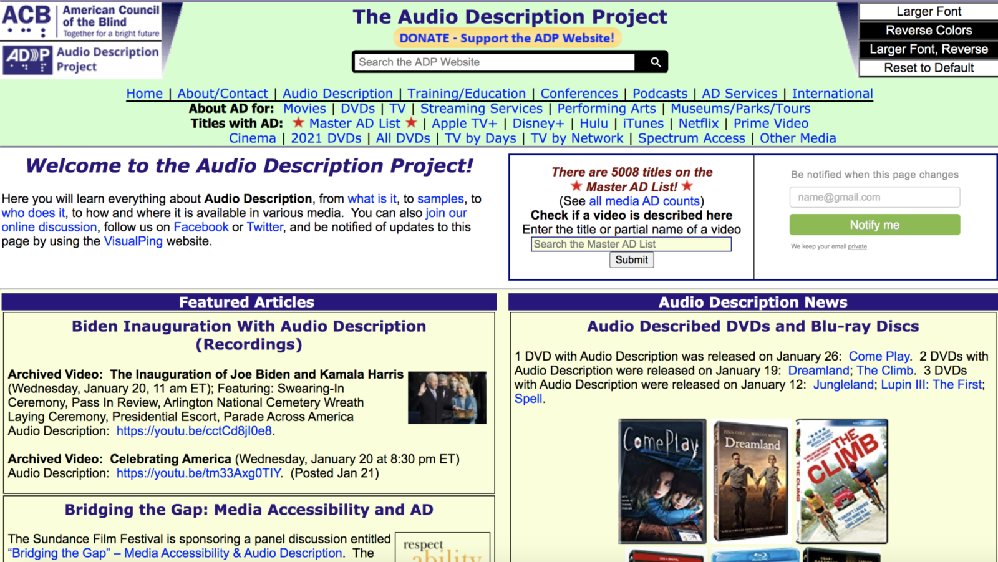Open Netflix titles
The height and width of the screenshot is (562, 998).
(x=699, y=124)
